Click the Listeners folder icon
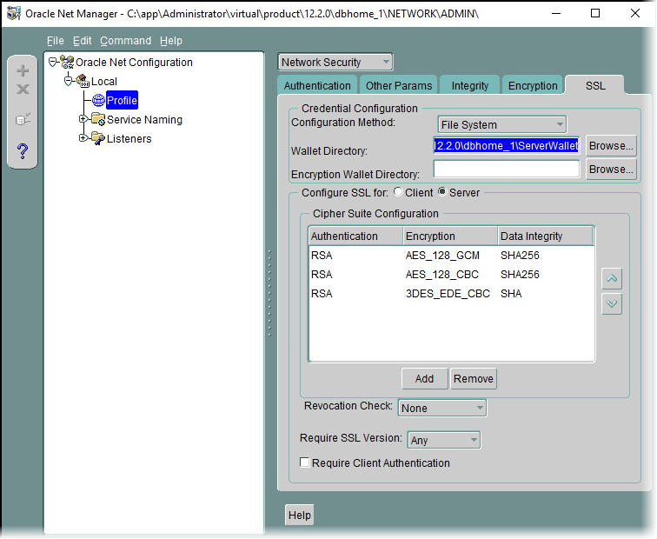This screenshot has height=539, width=657. (x=98, y=138)
